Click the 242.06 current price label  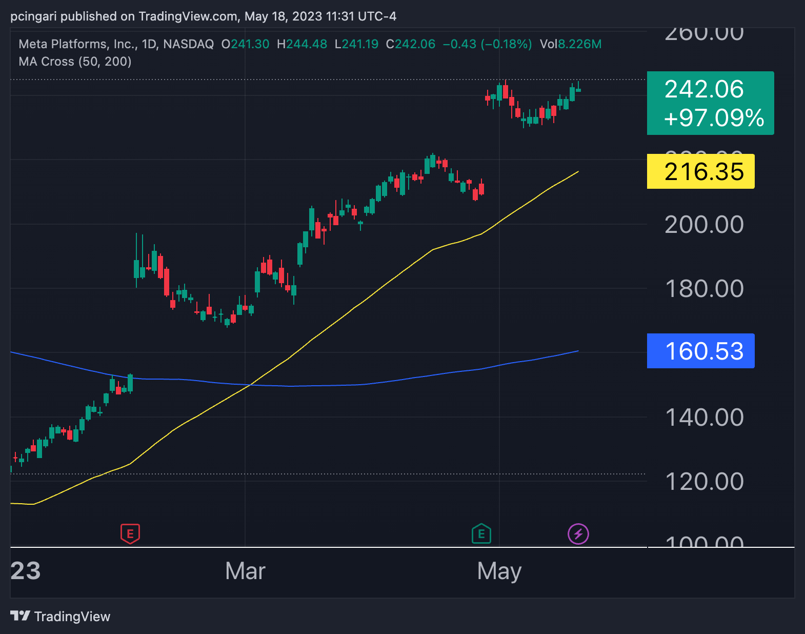tap(704, 89)
